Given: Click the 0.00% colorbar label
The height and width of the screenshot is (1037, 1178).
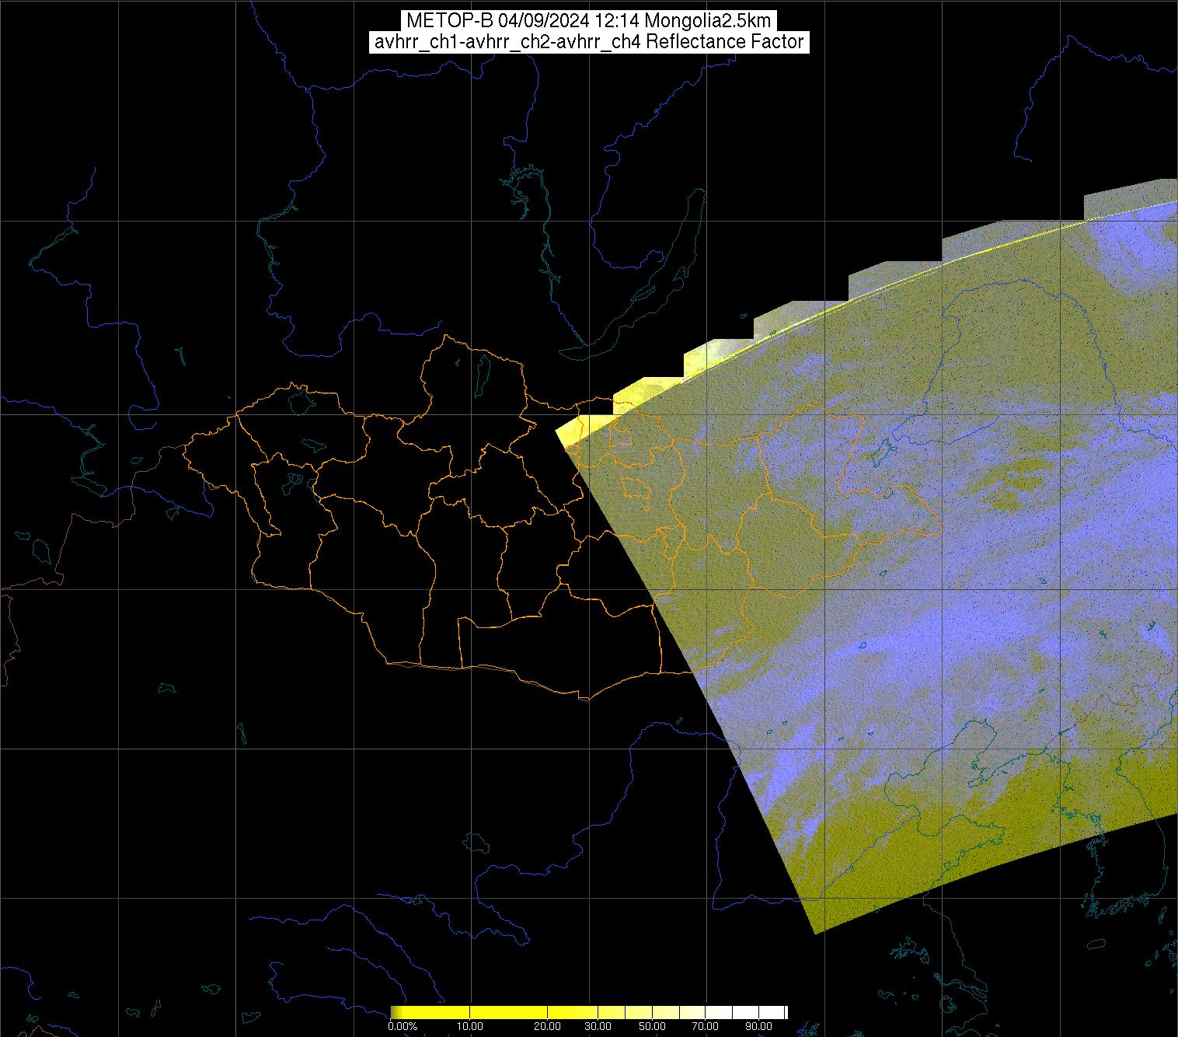Looking at the screenshot, I should [402, 1026].
